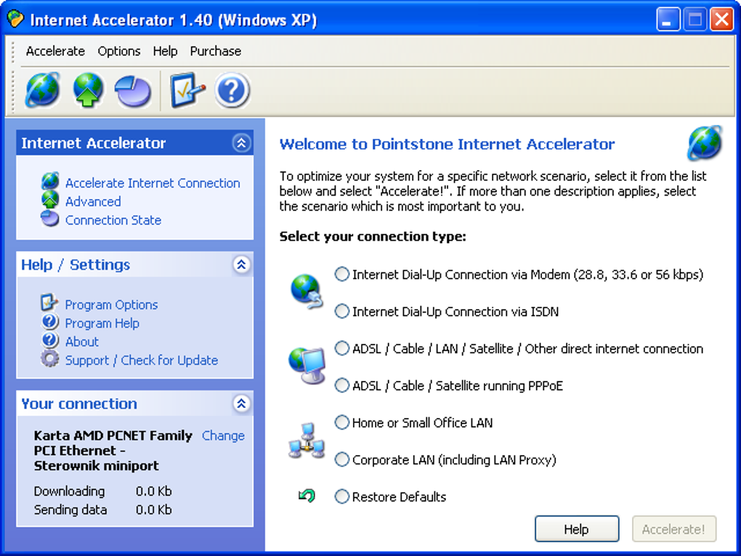Screen dimensions: 741x556
Task: Click the application icon in title bar
Action: [x=15, y=20]
